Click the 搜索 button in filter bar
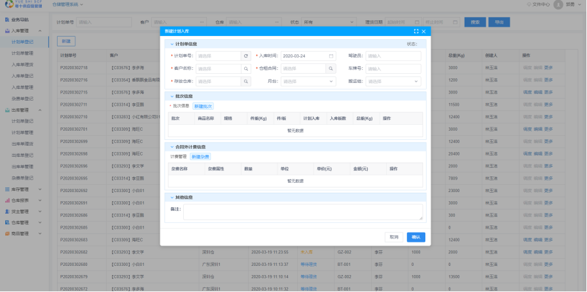 click(x=475, y=22)
